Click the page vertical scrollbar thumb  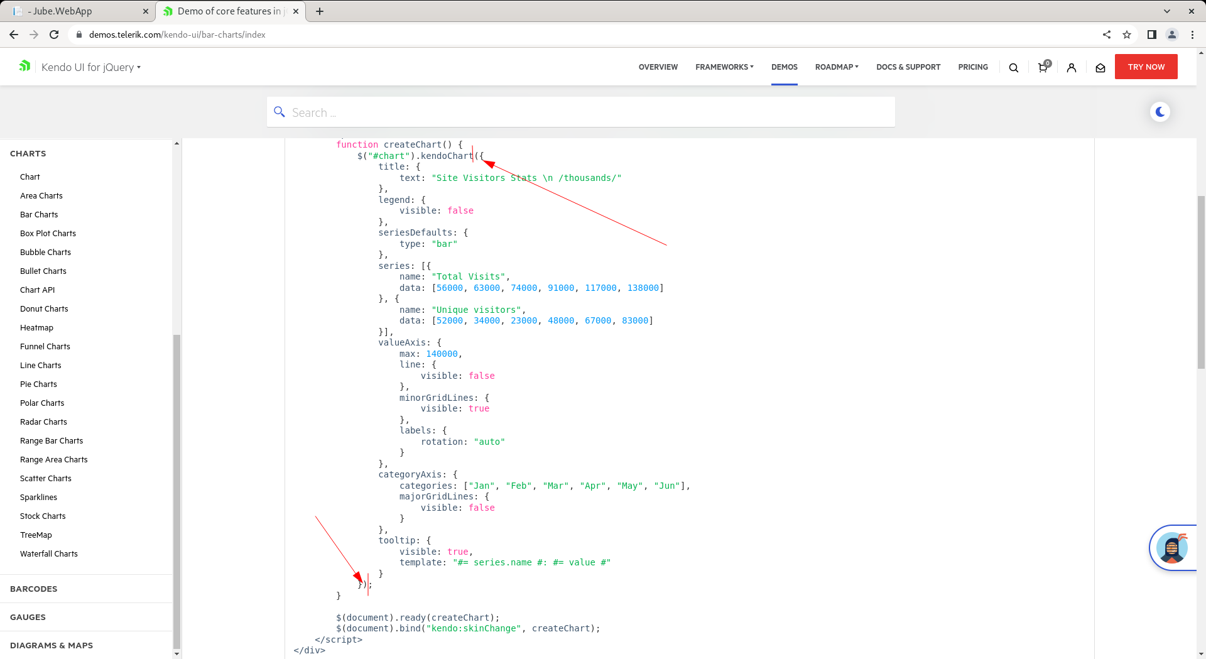[1201, 282]
